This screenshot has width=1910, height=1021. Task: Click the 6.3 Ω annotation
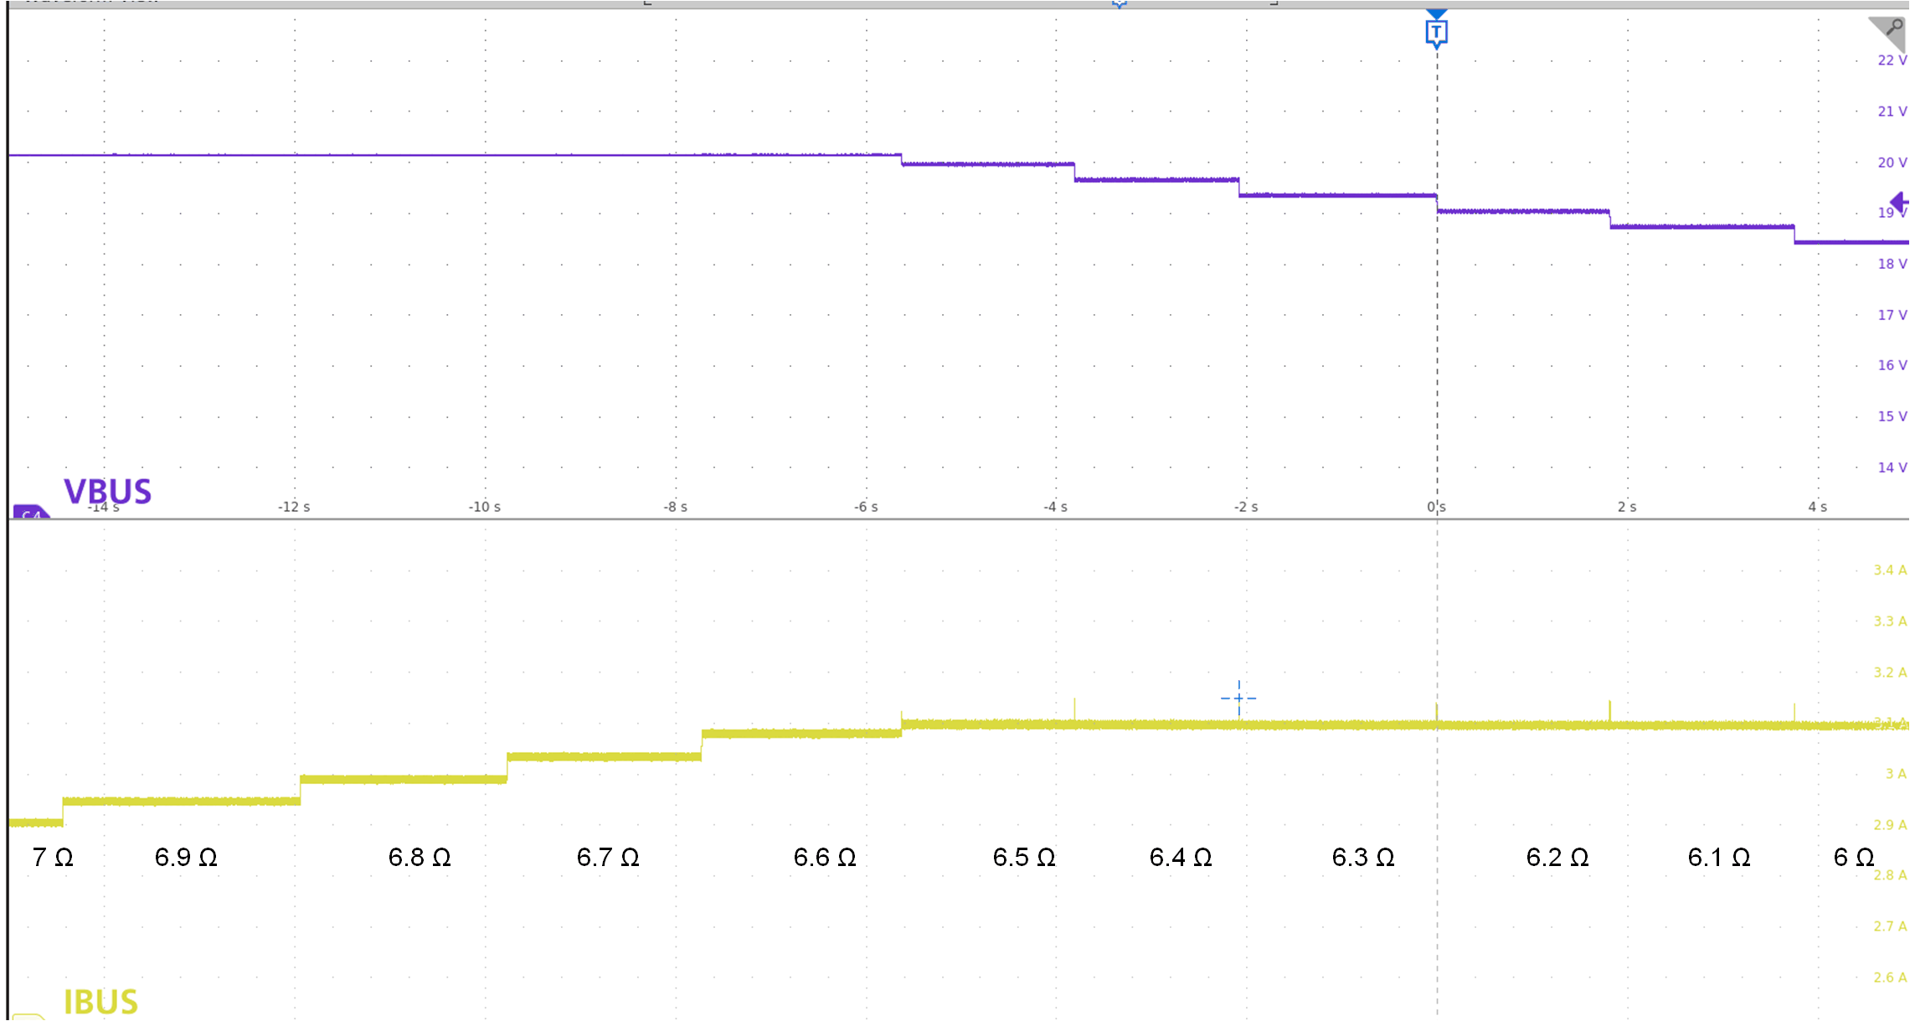click(x=1363, y=858)
